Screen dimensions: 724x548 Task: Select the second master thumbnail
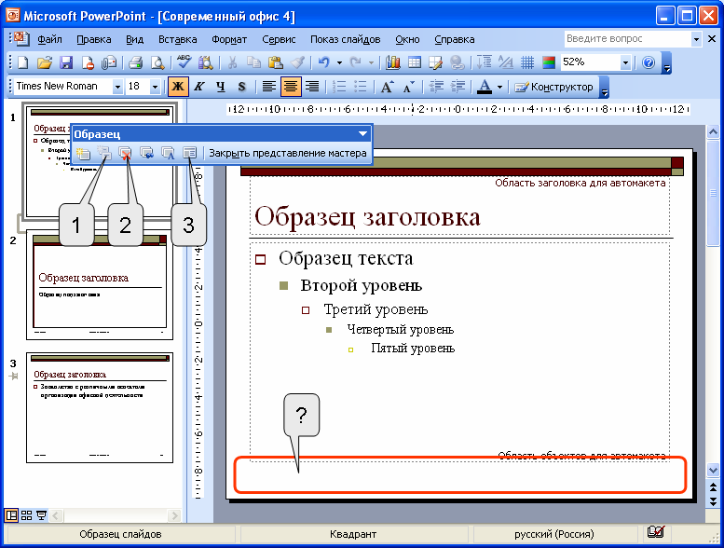pyautogui.click(x=100, y=286)
